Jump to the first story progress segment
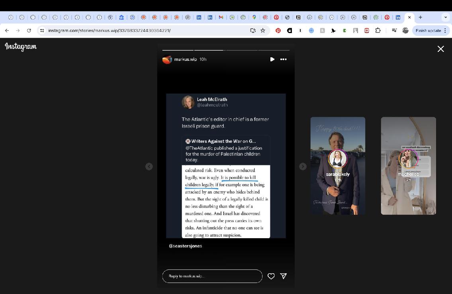 [x=178, y=50]
